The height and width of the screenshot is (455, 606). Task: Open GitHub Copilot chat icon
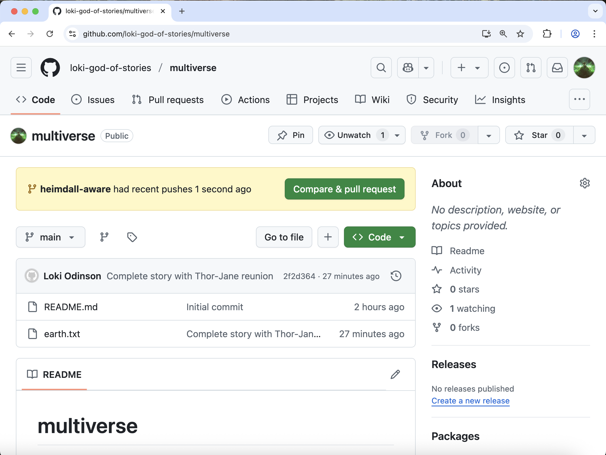[x=408, y=68]
